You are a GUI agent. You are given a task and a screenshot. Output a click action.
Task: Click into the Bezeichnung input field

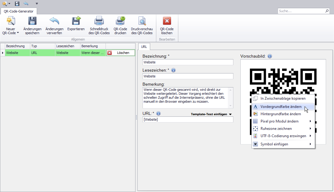(x=188, y=62)
